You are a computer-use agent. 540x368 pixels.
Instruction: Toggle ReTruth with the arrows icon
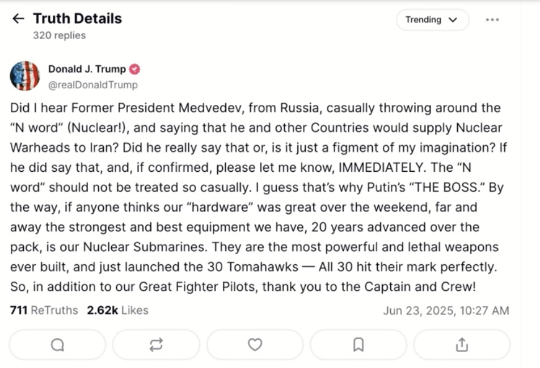[x=156, y=345]
